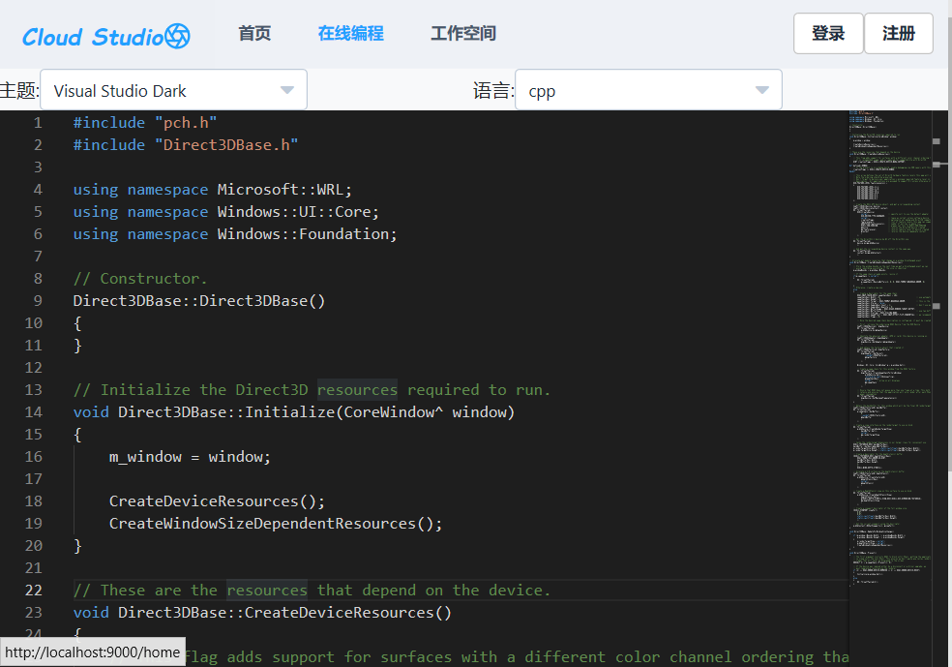Click the '#include "Direct3DBase.h"' line
952x667 pixels.
(185, 144)
